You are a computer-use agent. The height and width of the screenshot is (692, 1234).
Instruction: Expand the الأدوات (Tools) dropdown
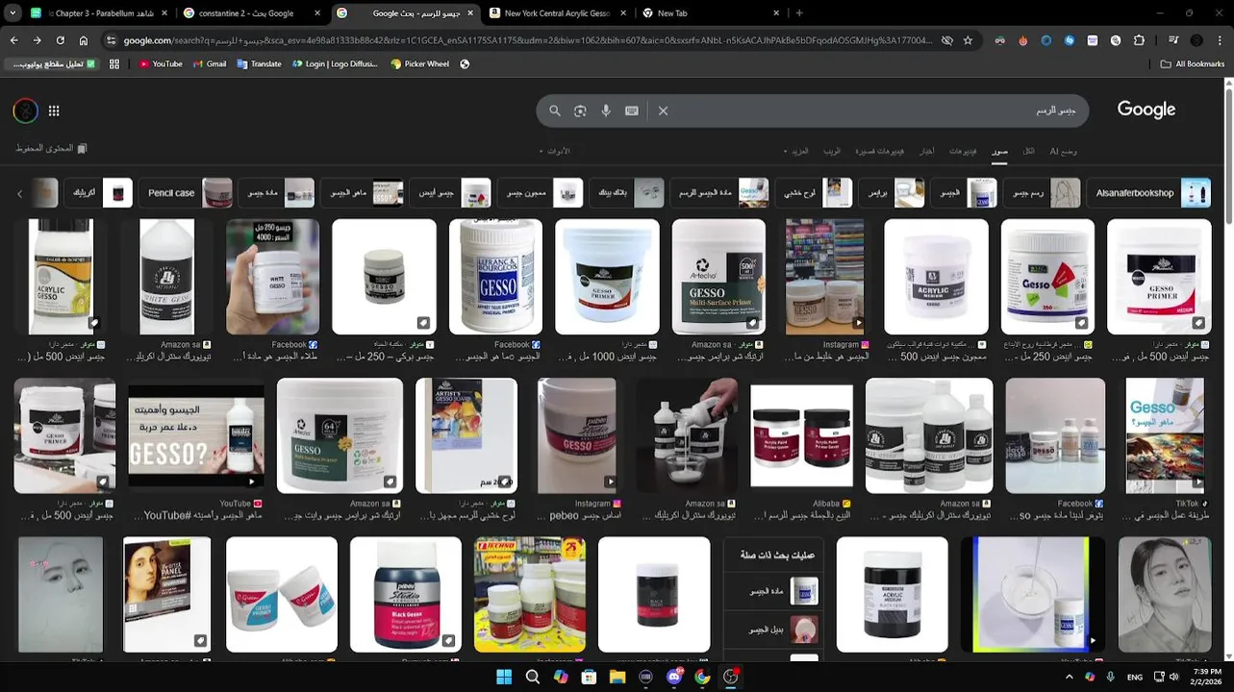(x=554, y=151)
